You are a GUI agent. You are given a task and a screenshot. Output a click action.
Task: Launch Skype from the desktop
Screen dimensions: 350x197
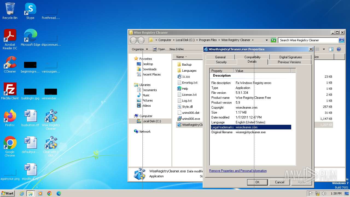pos(30,11)
